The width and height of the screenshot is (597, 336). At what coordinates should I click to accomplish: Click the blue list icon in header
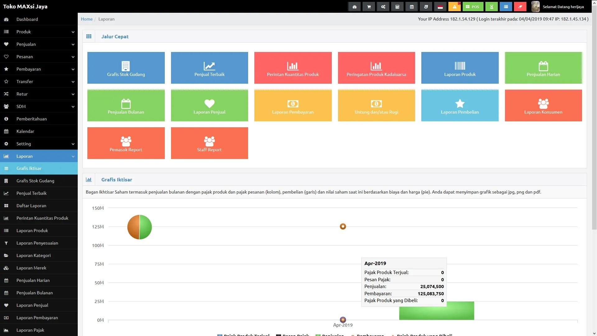pos(506,7)
